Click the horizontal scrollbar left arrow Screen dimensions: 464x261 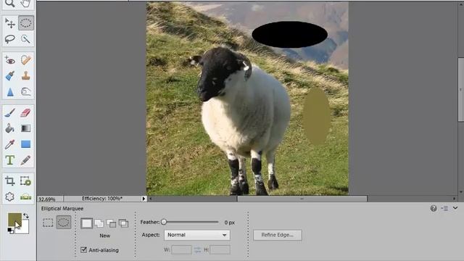coord(151,199)
